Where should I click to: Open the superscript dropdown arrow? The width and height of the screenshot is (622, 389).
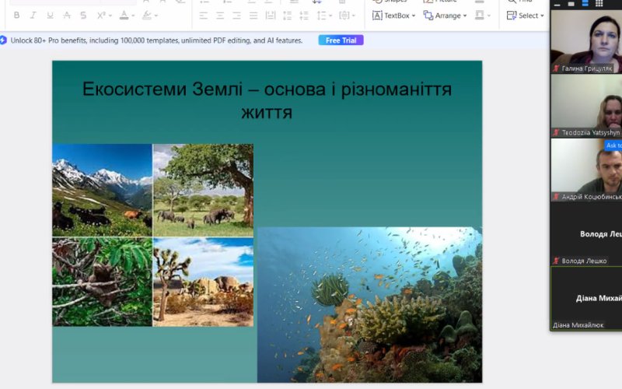pyautogui.click(x=110, y=16)
